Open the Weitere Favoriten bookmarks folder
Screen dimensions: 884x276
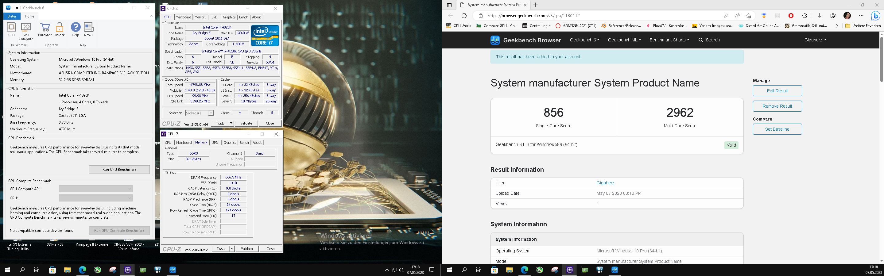863,26
